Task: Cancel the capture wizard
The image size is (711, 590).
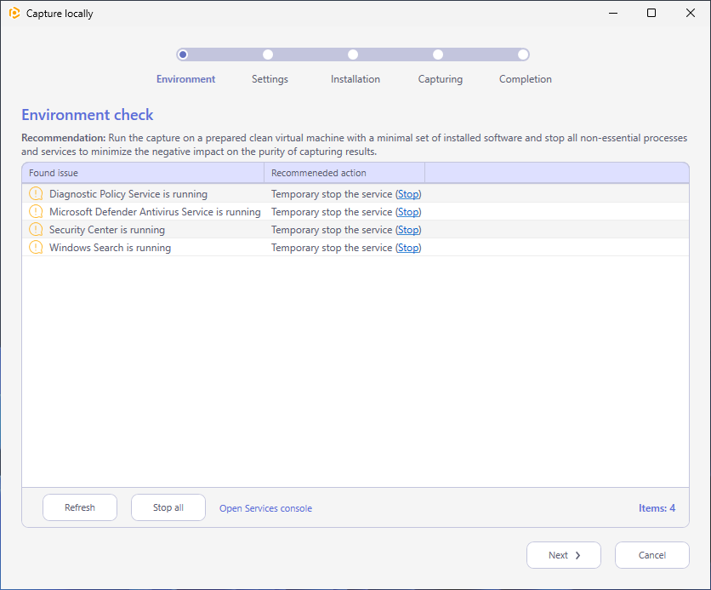Action: pos(652,555)
